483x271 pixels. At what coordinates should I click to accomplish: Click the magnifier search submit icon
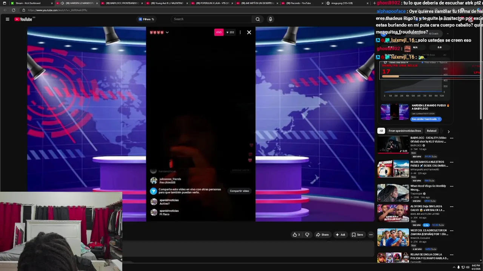click(x=258, y=19)
